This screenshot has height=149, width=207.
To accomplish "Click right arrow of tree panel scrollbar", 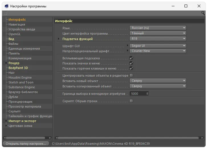I will [50, 138].
